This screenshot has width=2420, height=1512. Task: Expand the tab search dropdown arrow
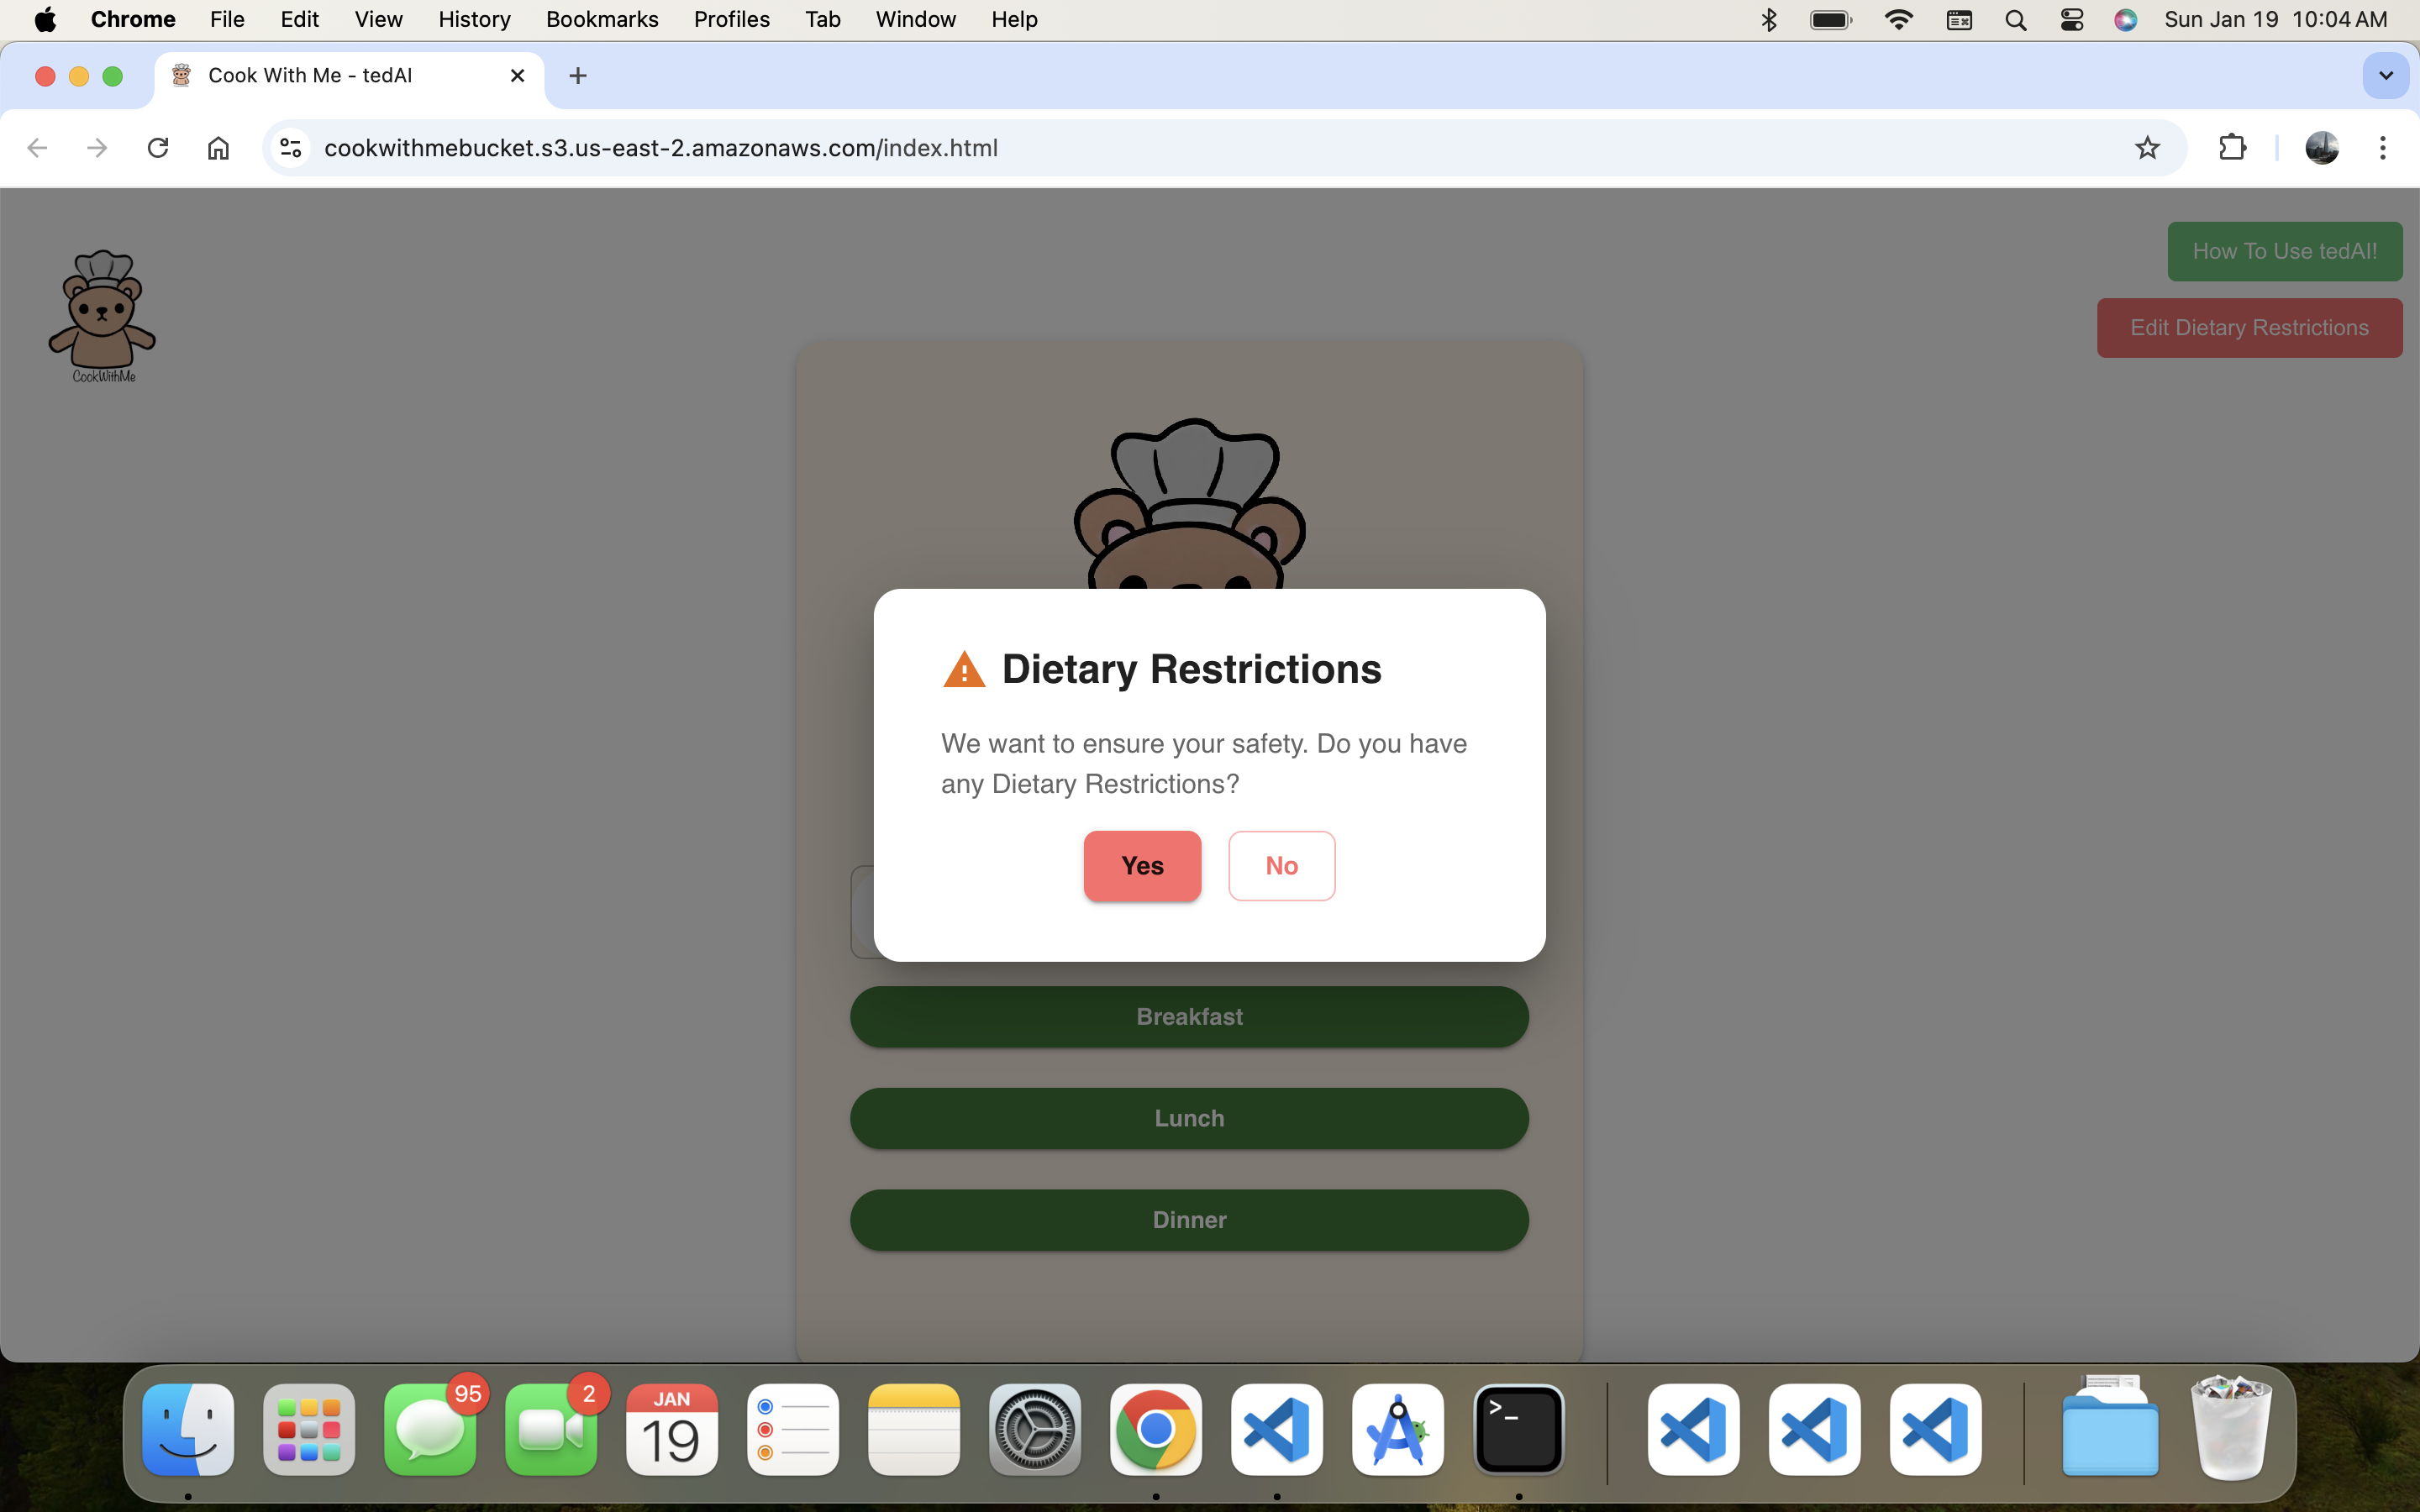coord(2385,76)
